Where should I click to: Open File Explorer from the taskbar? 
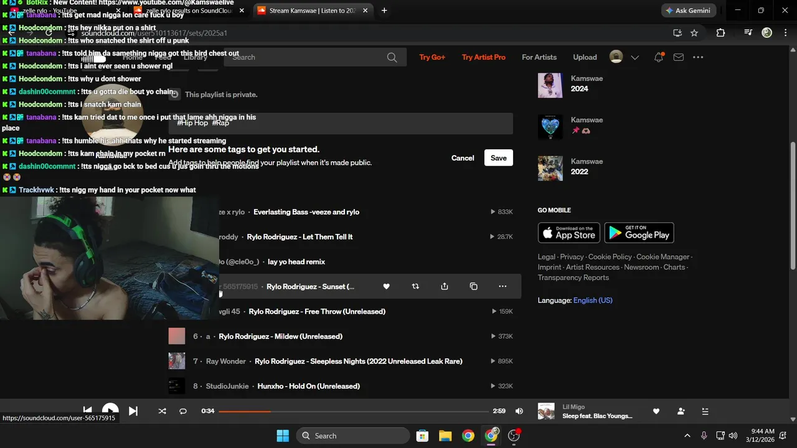445,436
